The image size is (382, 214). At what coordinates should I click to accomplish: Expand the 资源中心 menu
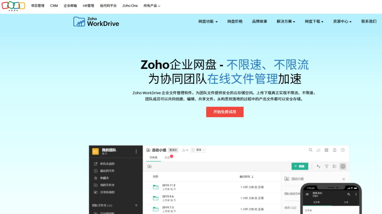click(342, 21)
